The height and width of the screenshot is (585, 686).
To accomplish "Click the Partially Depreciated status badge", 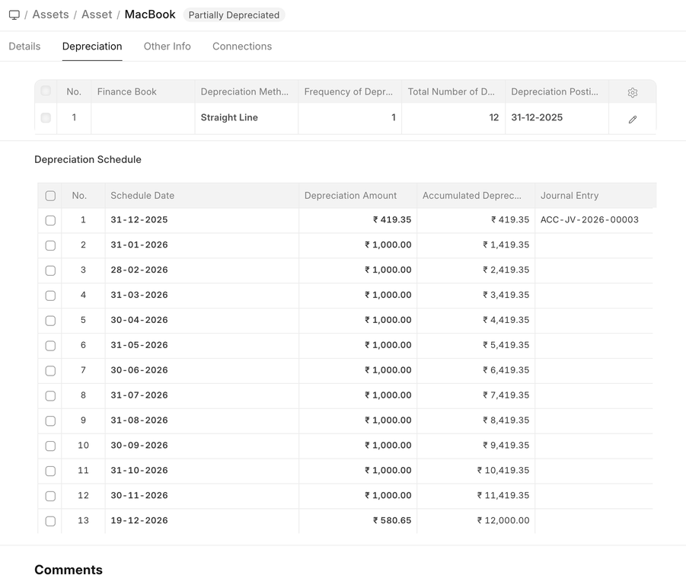I will tap(234, 15).
